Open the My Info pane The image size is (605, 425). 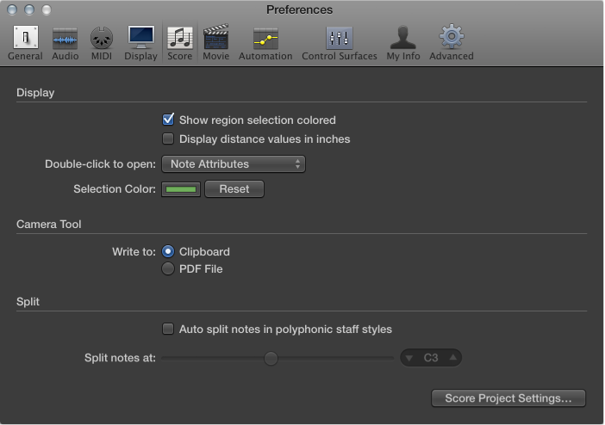click(403, 41)
